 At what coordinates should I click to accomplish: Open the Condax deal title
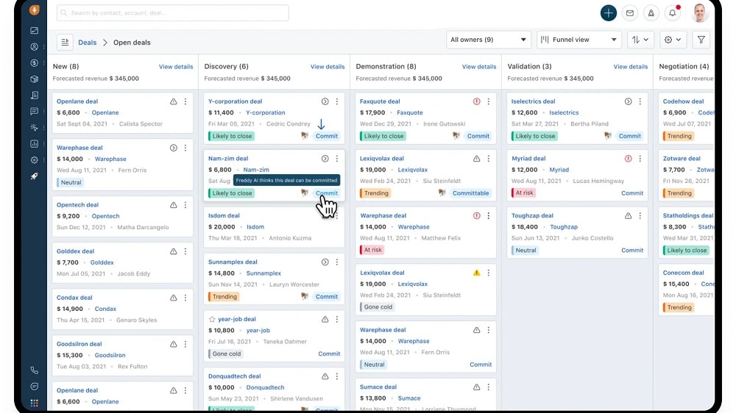[74, 298]
